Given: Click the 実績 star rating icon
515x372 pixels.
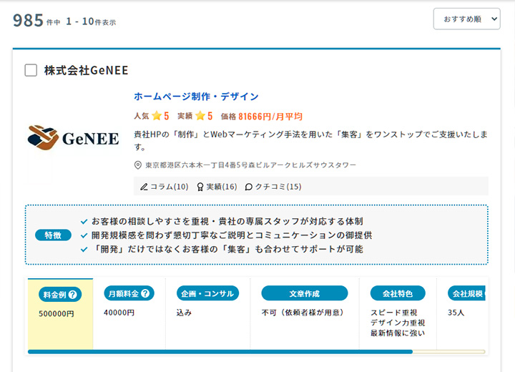Looking at the screenshot, I should click(x=200, y=116).
